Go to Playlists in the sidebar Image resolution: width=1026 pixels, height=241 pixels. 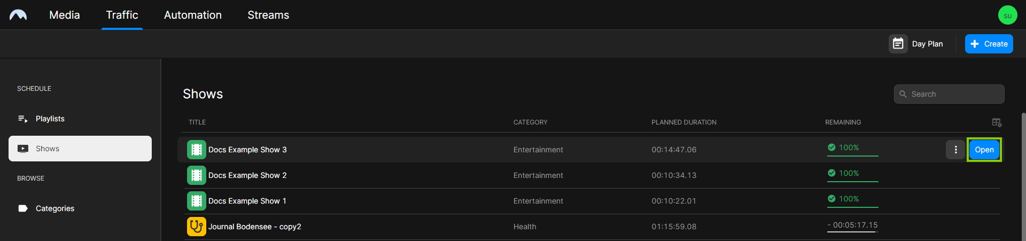pyautogui.click(x=50, y=119)
